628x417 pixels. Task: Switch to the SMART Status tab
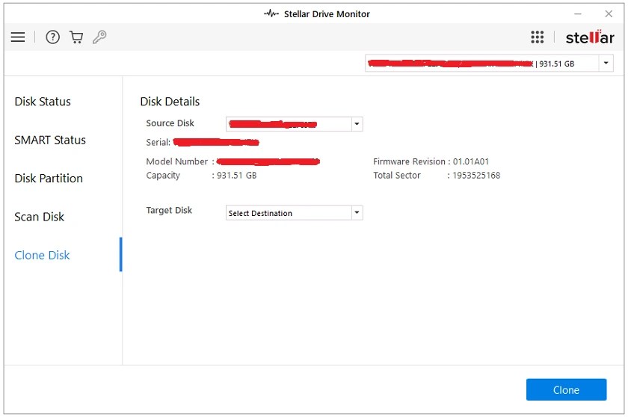[50, 140]
